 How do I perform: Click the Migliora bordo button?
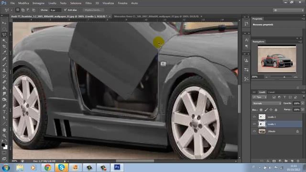pyautogui.click(x=93, y=10)
